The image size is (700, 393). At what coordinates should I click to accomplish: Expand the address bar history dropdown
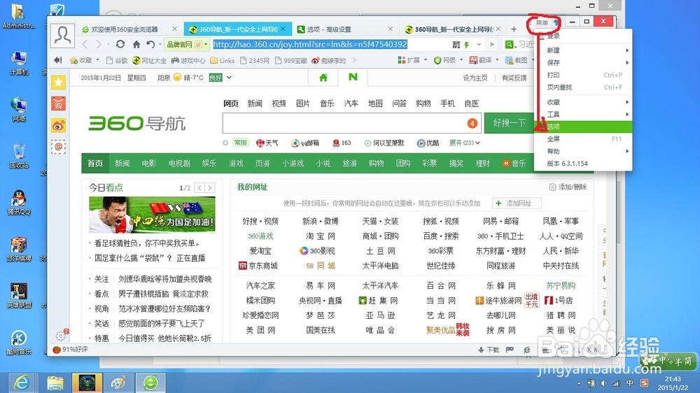click(479, 45)
